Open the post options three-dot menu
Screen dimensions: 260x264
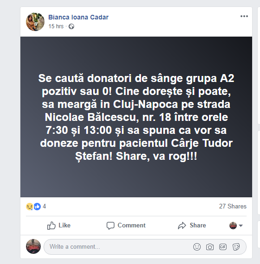click(244, 16)
